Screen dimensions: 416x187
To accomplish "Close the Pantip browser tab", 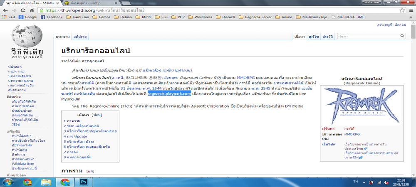I will 116,3.
